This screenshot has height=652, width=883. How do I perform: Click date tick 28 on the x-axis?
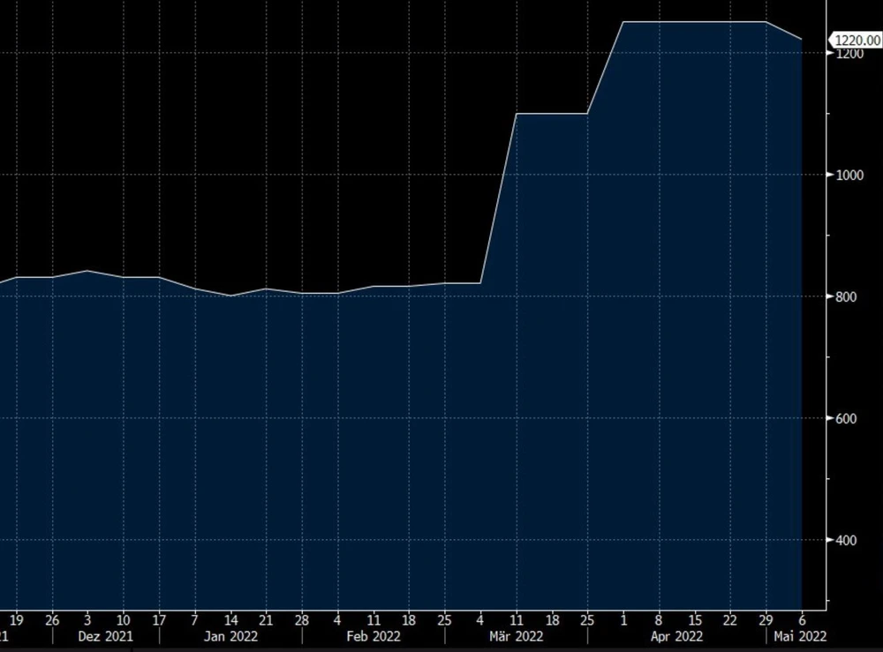pos(302,618)
